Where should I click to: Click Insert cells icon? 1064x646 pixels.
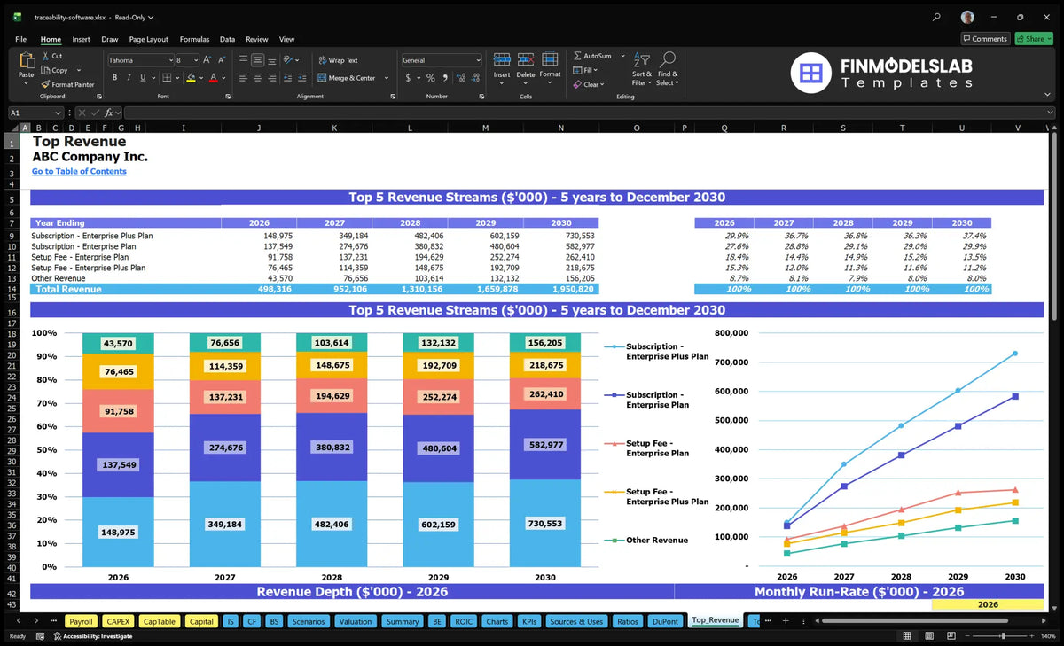coord(502,59)
